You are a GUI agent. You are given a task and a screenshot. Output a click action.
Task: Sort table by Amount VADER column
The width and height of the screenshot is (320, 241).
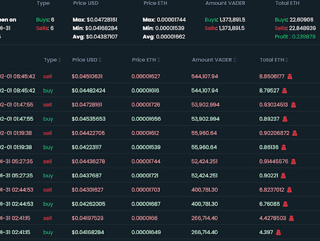214,60
